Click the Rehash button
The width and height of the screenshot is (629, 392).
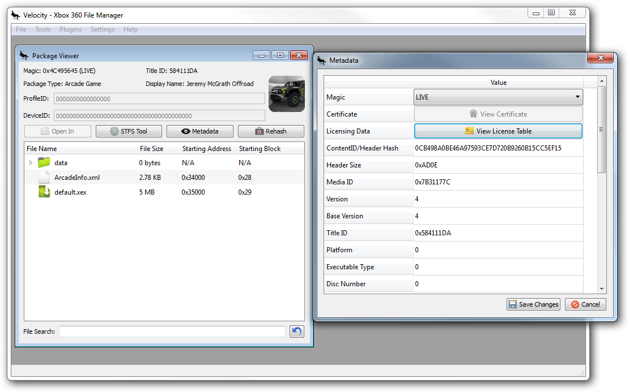point(271,131)
